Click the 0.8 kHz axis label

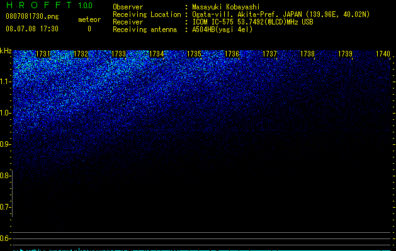(x=5, y=176)
